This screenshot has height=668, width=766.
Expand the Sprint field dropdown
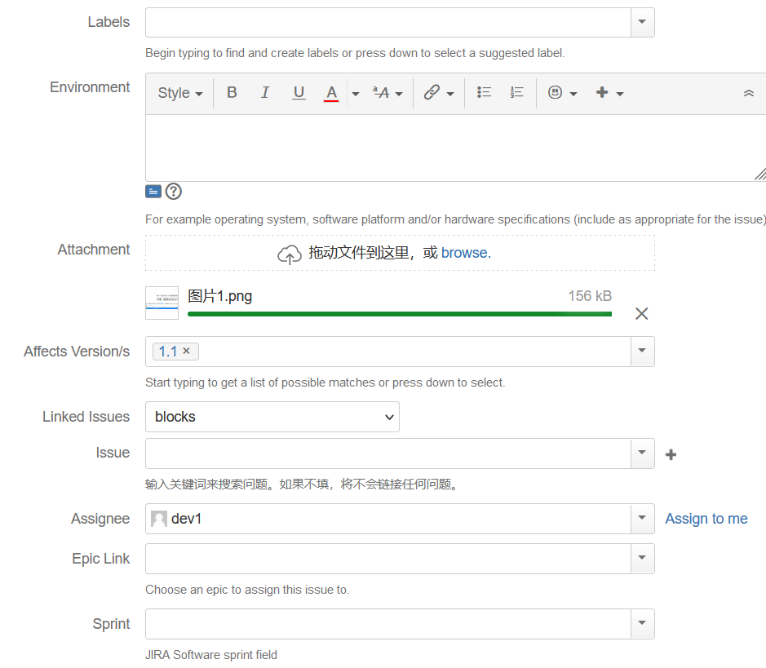(x=642, y=624)
